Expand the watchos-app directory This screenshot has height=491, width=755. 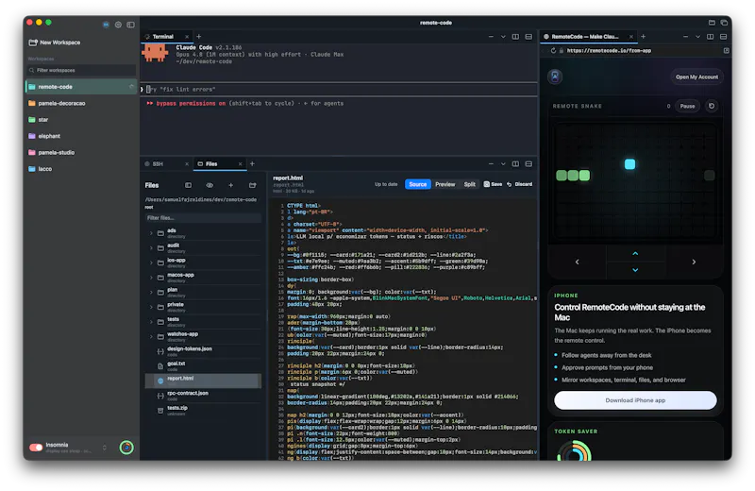coord(151,337)
